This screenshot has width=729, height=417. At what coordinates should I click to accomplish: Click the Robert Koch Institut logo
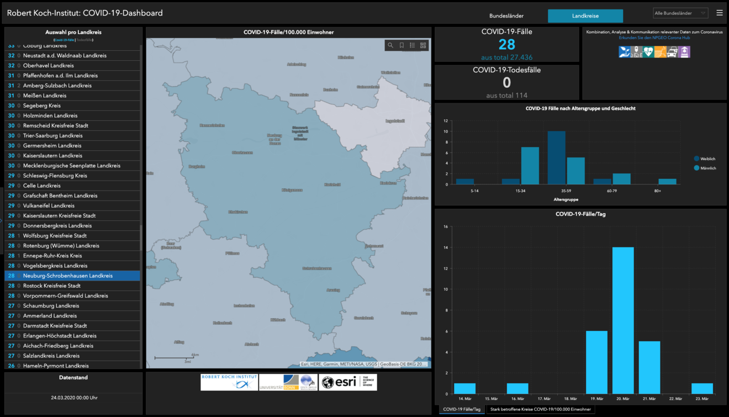(x=229, y=382)
